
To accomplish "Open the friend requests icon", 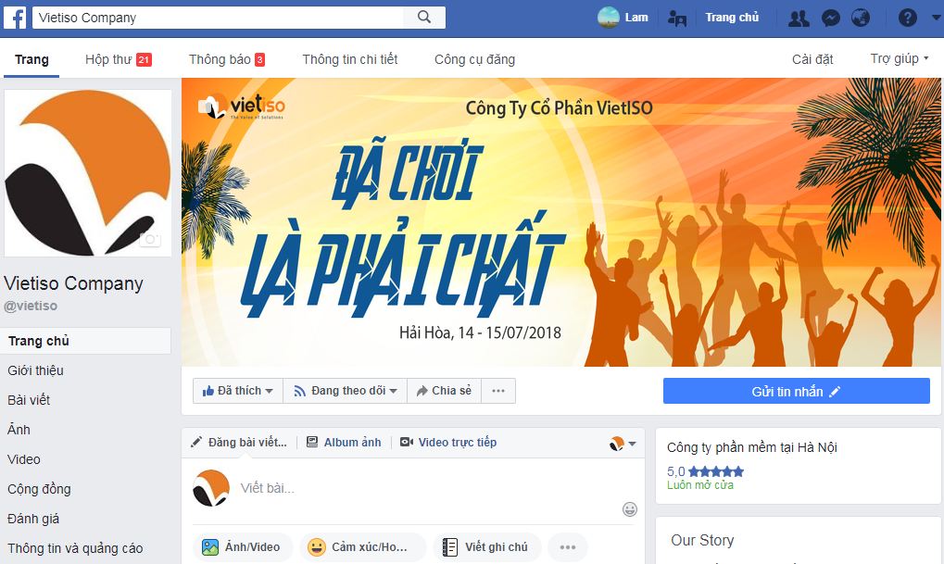I will pyautogui.click(x=799, y=18).
